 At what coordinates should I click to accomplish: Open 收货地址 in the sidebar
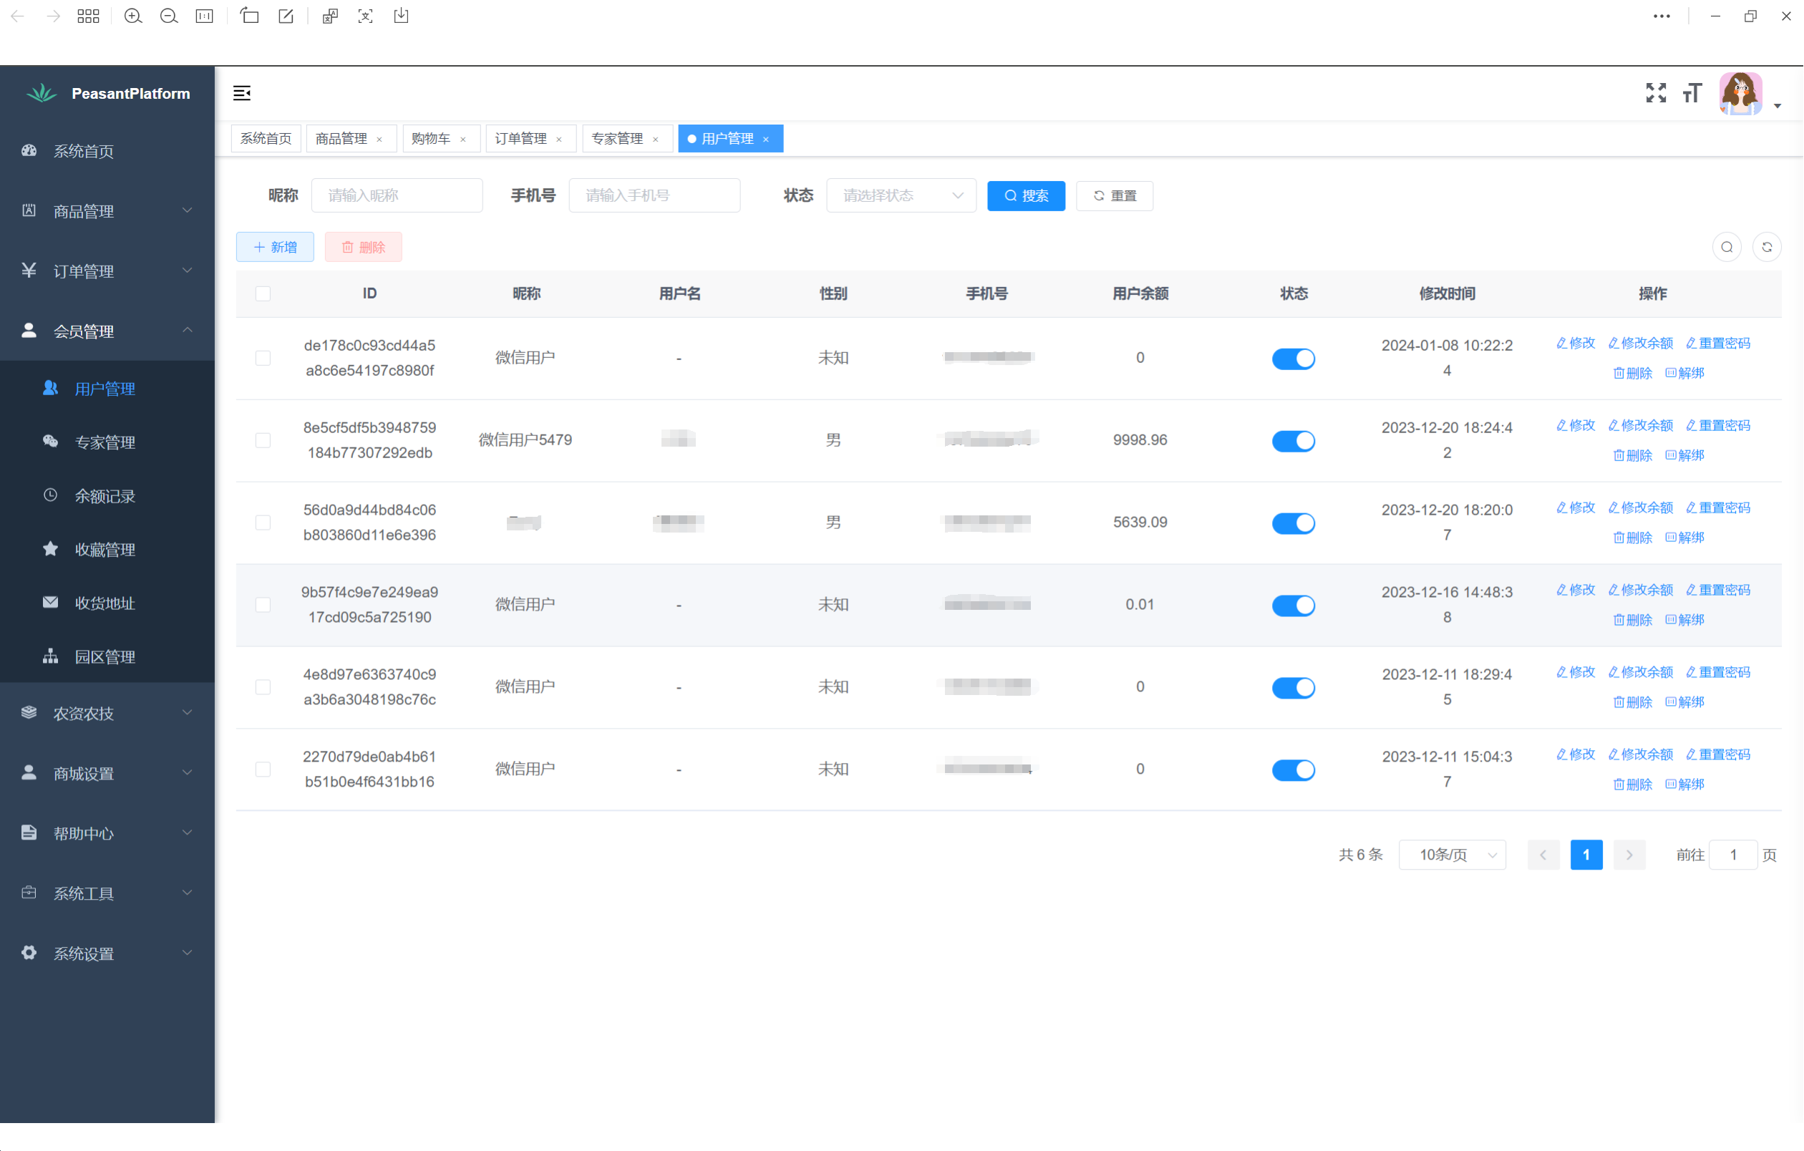point(107,603)
